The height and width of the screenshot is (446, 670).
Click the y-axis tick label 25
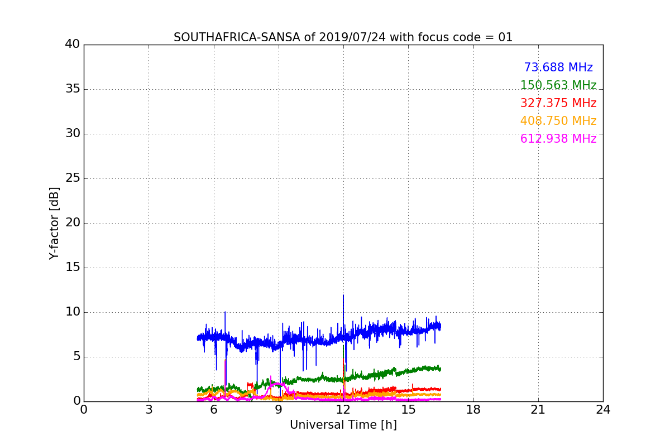(73, 178)
